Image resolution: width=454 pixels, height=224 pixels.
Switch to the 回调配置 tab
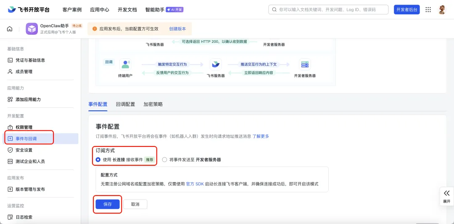125,104
